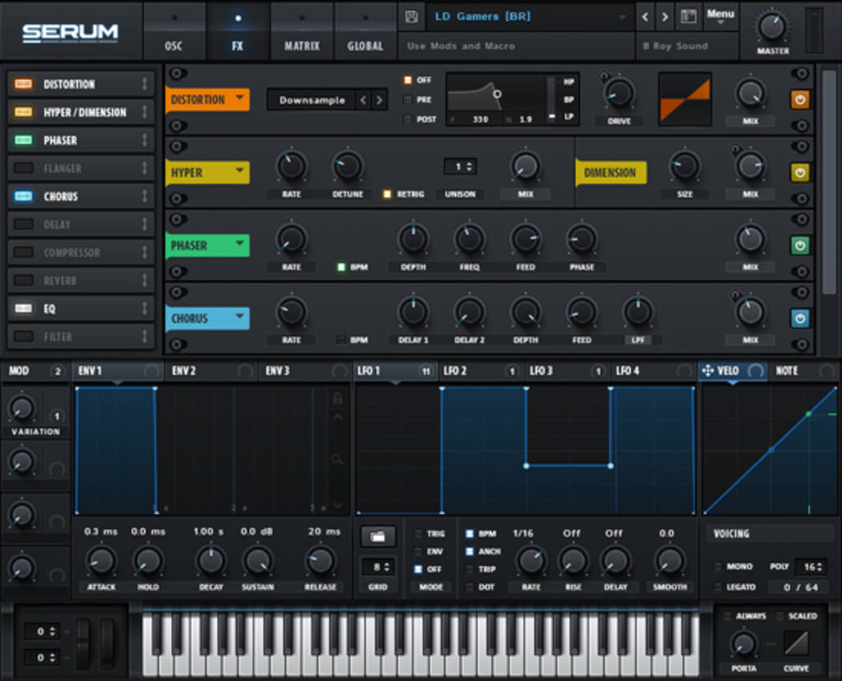Toggle Hyper RETRIG checkbox
842x681 pixels.
coord(387,194)
